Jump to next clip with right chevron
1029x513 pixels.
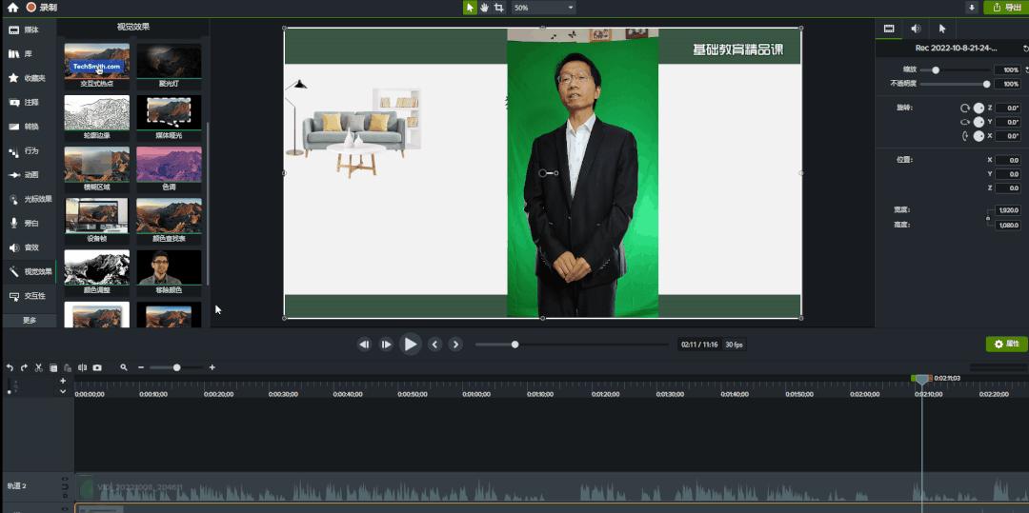(455, 344)
